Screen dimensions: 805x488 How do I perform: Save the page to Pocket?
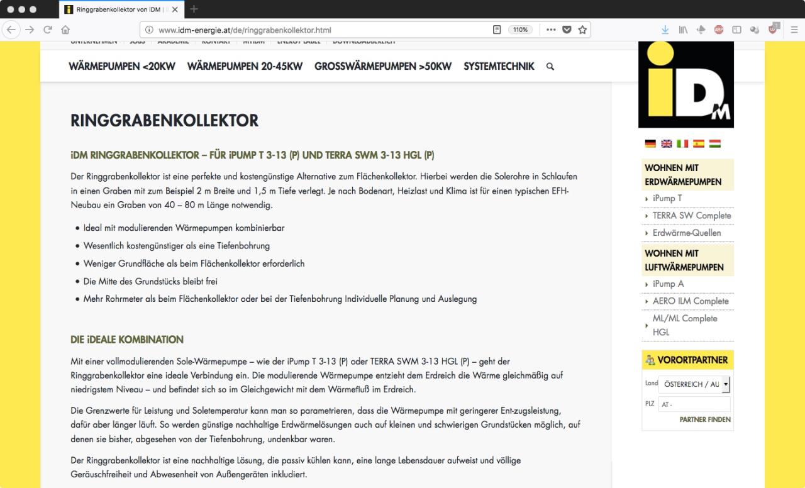click(567, 30)
